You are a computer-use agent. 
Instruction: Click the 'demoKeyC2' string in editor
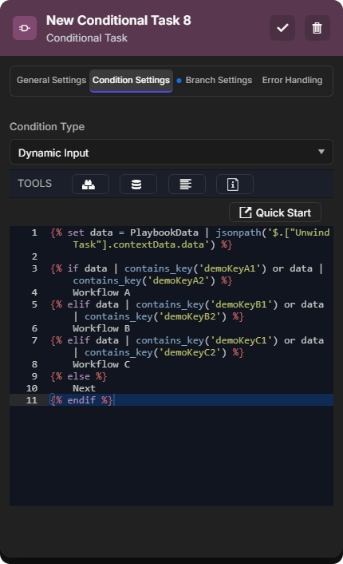190,352
